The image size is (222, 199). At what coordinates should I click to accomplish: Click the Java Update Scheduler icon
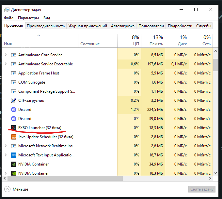14,137
